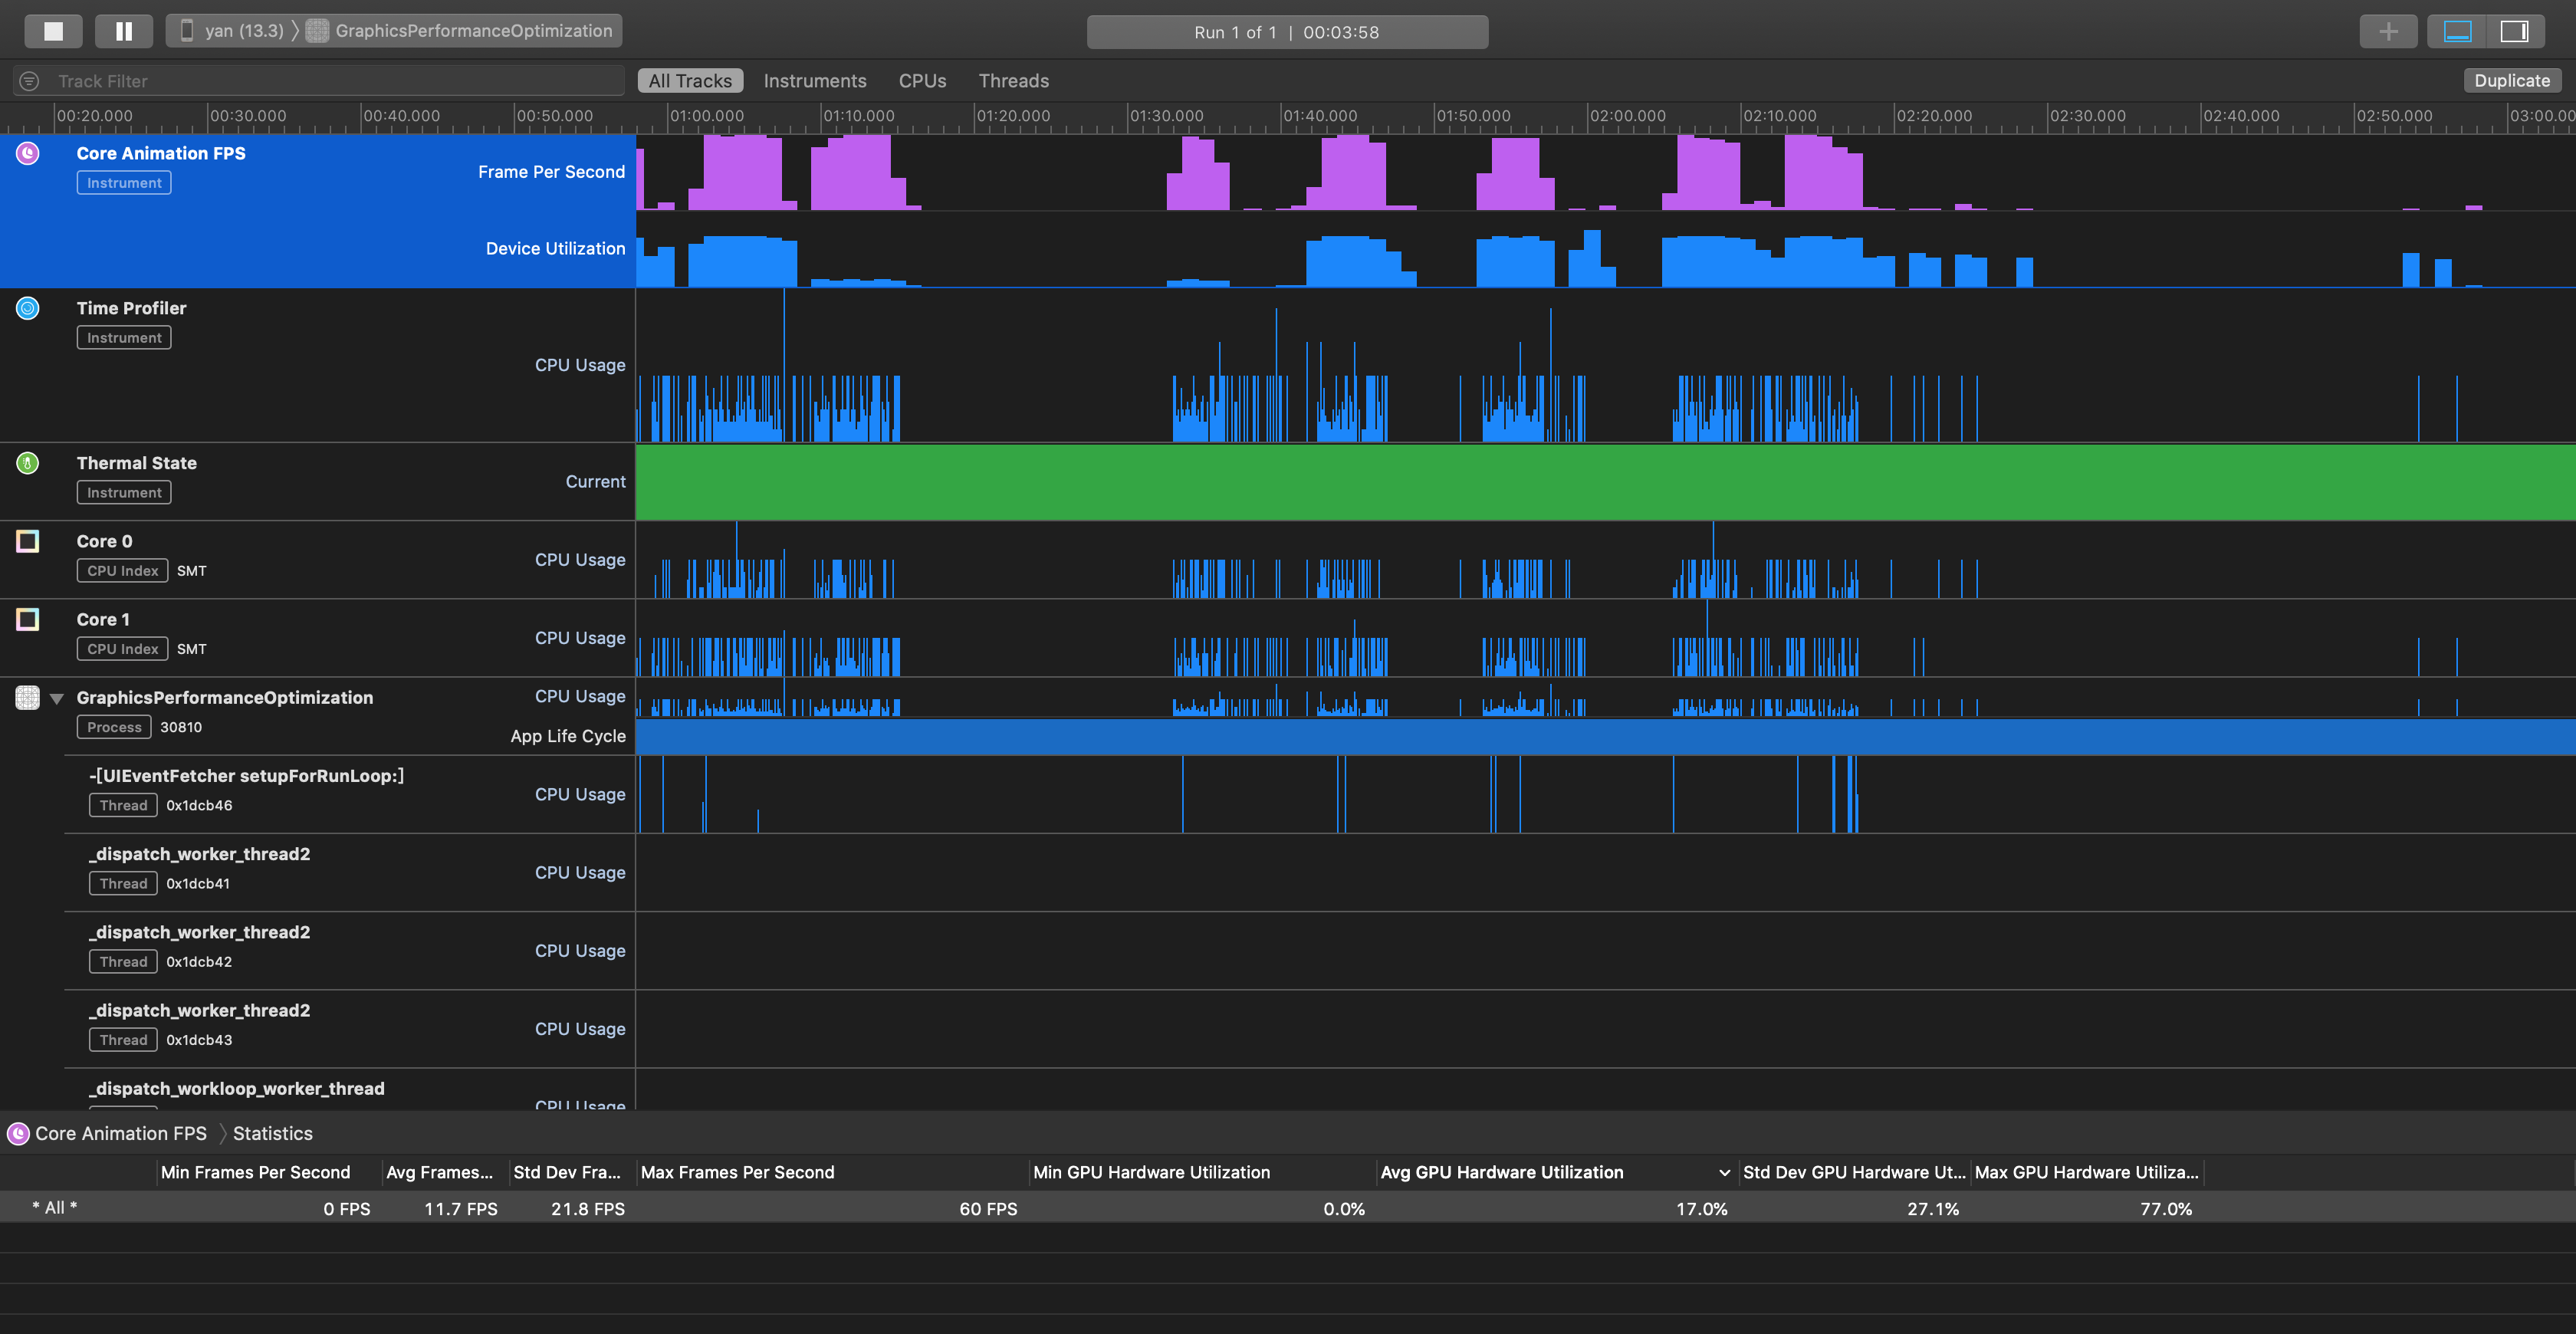Click the Core 0 CPU icon

click(x=28, y=541)
